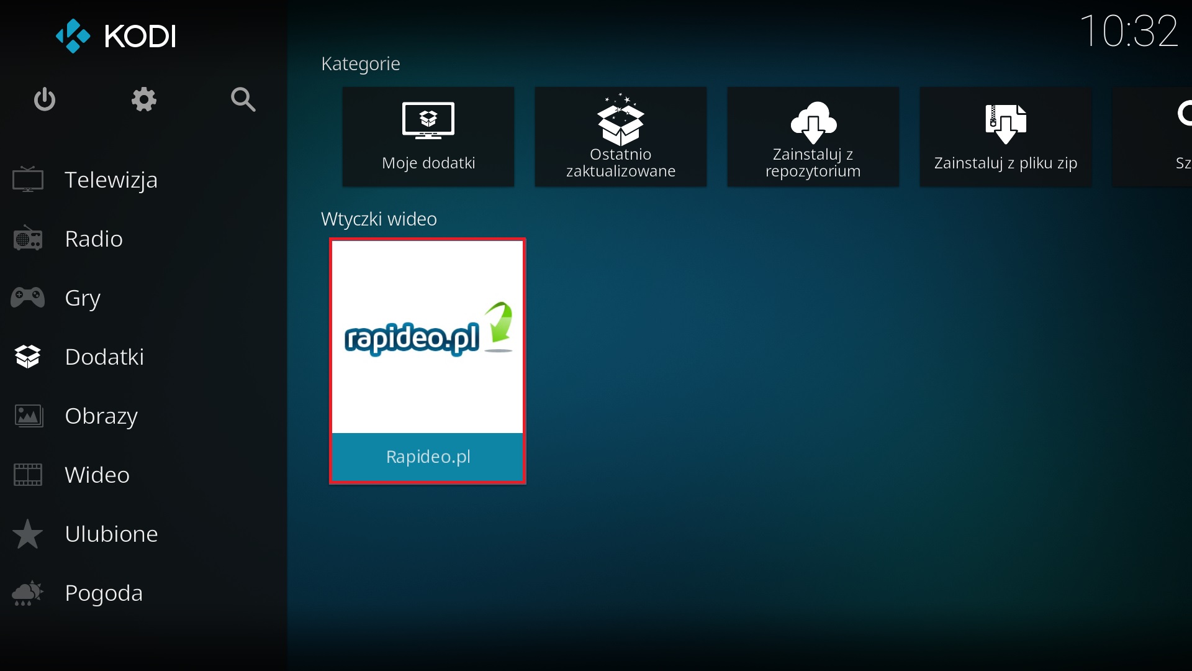The width and height of the screenshot is (1192, 671).
Task: Click the power icon
Action: click(45, 99)
